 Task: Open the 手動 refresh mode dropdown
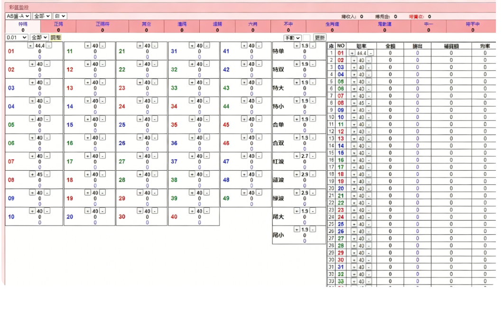pyautogui.click(x=292, y=38)
